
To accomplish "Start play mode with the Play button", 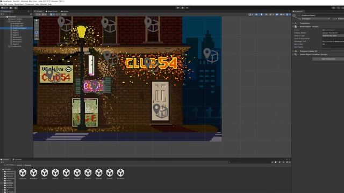I will tap(178, 8).
